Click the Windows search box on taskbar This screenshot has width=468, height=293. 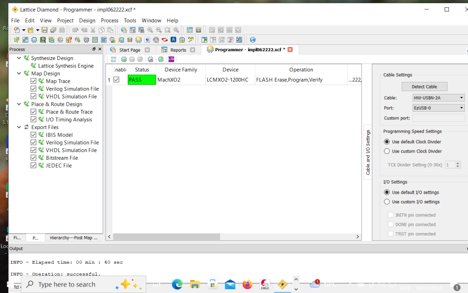(84, 284)
